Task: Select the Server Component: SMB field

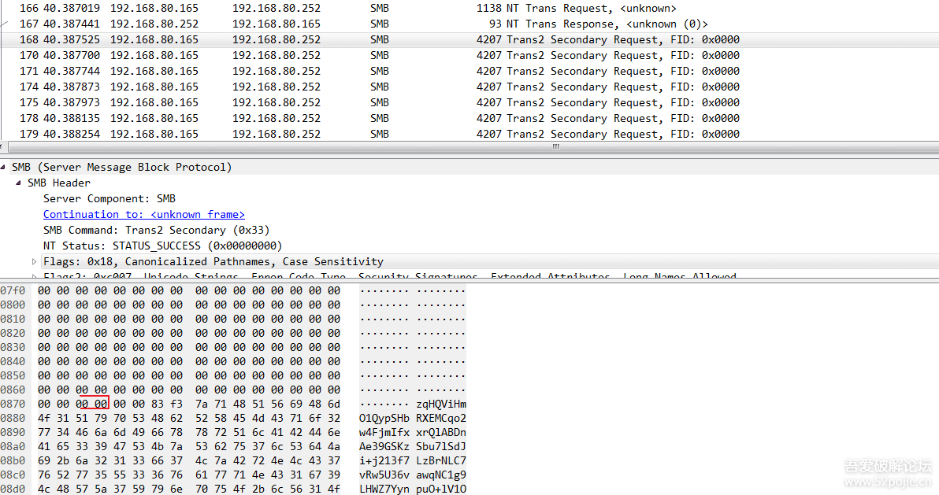Action: pyautogui.click(x=109, y=198)
